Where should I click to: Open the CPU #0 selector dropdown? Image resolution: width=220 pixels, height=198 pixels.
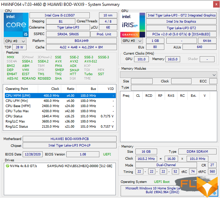15,41
